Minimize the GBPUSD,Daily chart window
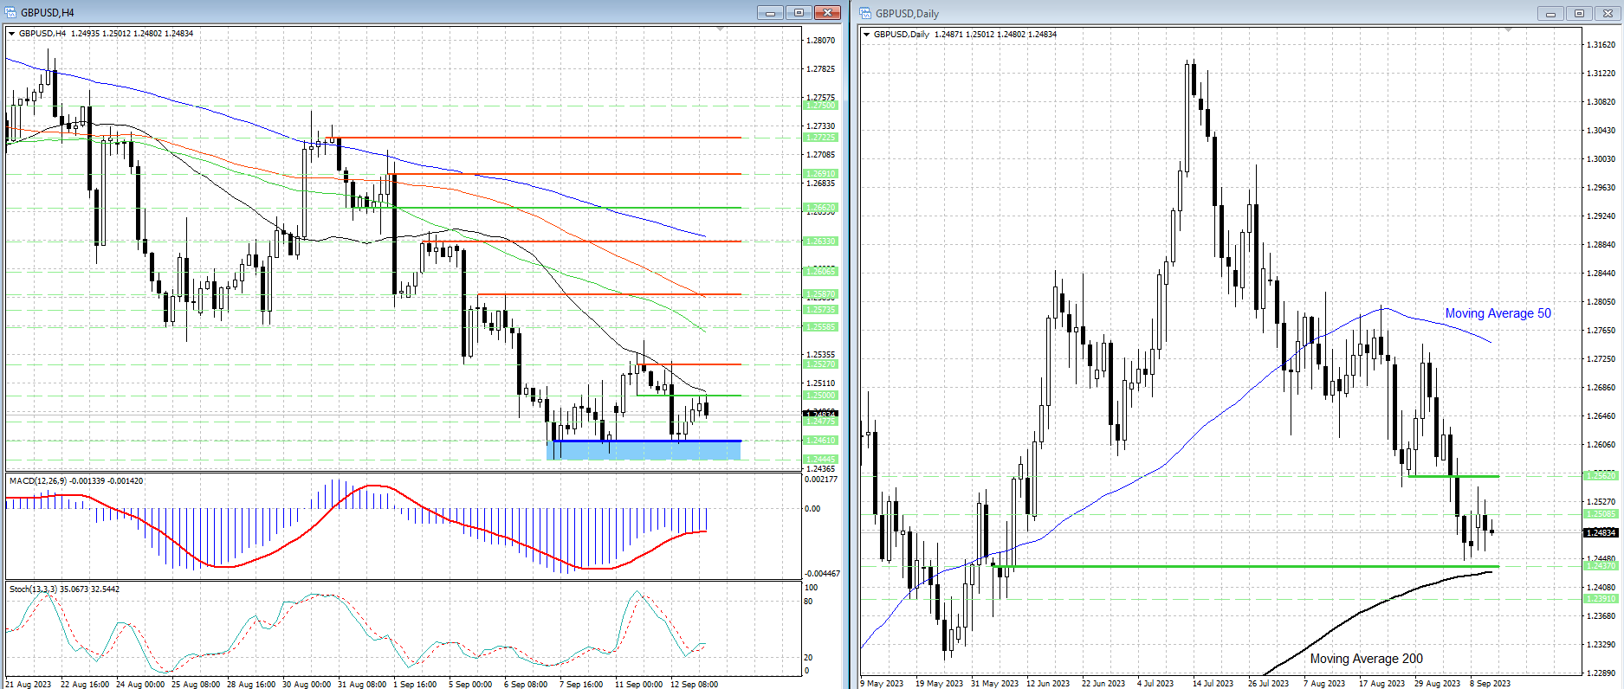Image resolution: width=1624 pixels, height=689 pixels. click(1550, 13)
